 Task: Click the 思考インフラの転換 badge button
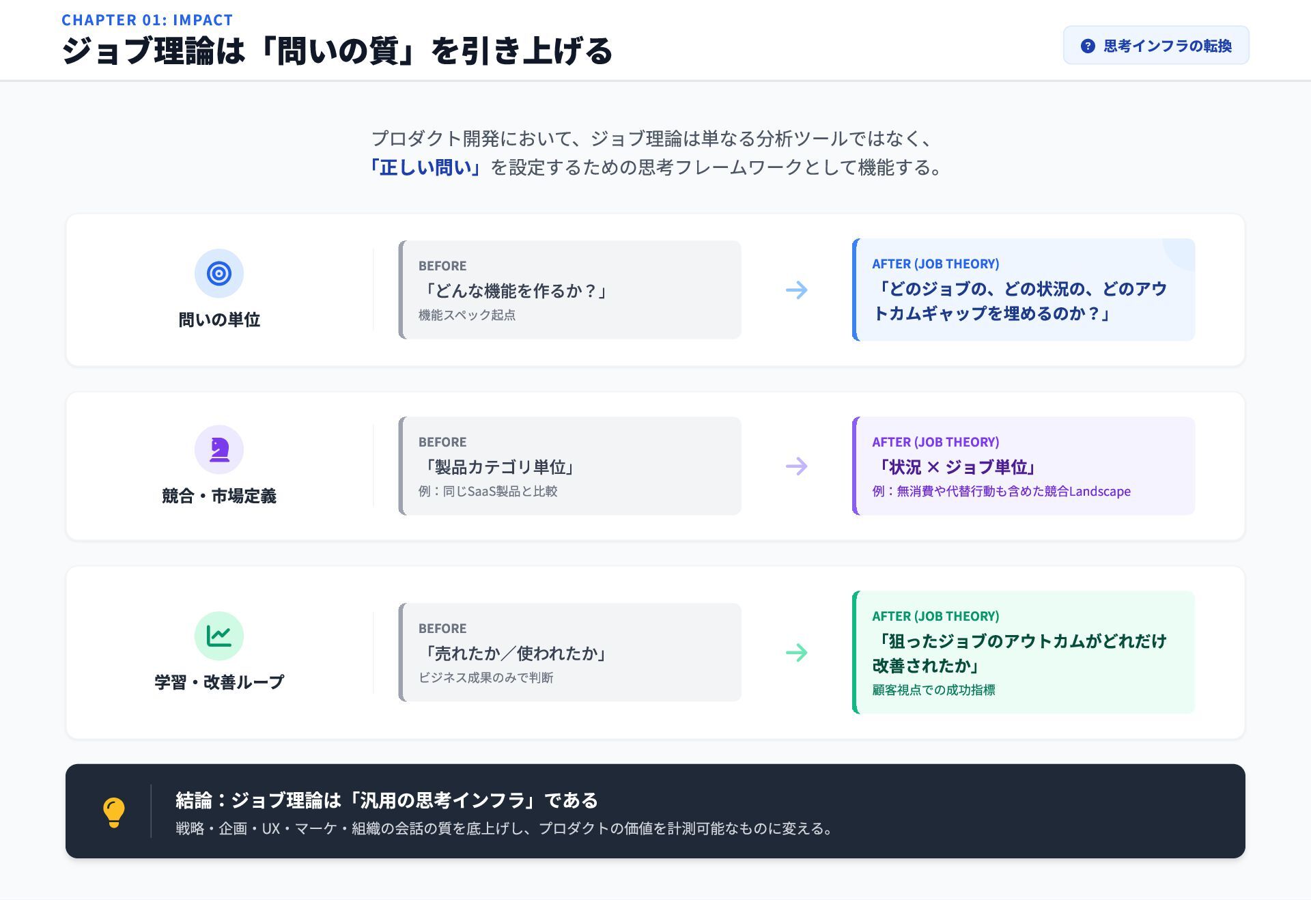[1156, 46]
